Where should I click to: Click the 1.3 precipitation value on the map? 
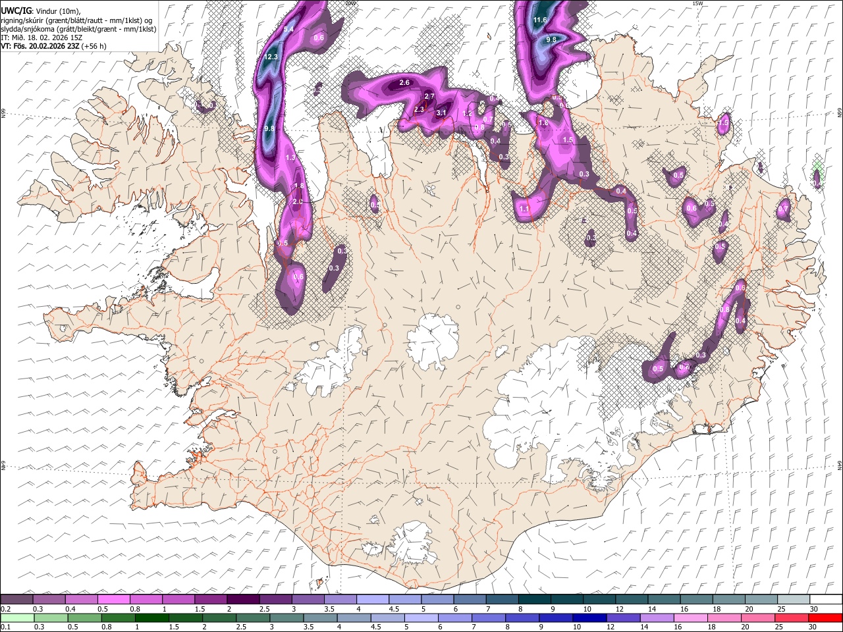(291, 158)
